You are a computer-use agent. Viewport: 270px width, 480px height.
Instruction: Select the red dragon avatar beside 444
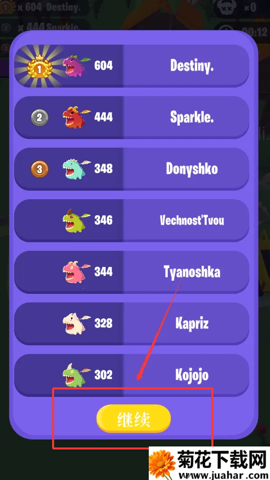[x=76, y=117]
